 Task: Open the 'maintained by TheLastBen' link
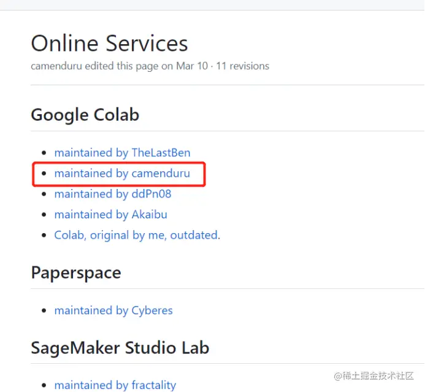click(x=122, y=153)
